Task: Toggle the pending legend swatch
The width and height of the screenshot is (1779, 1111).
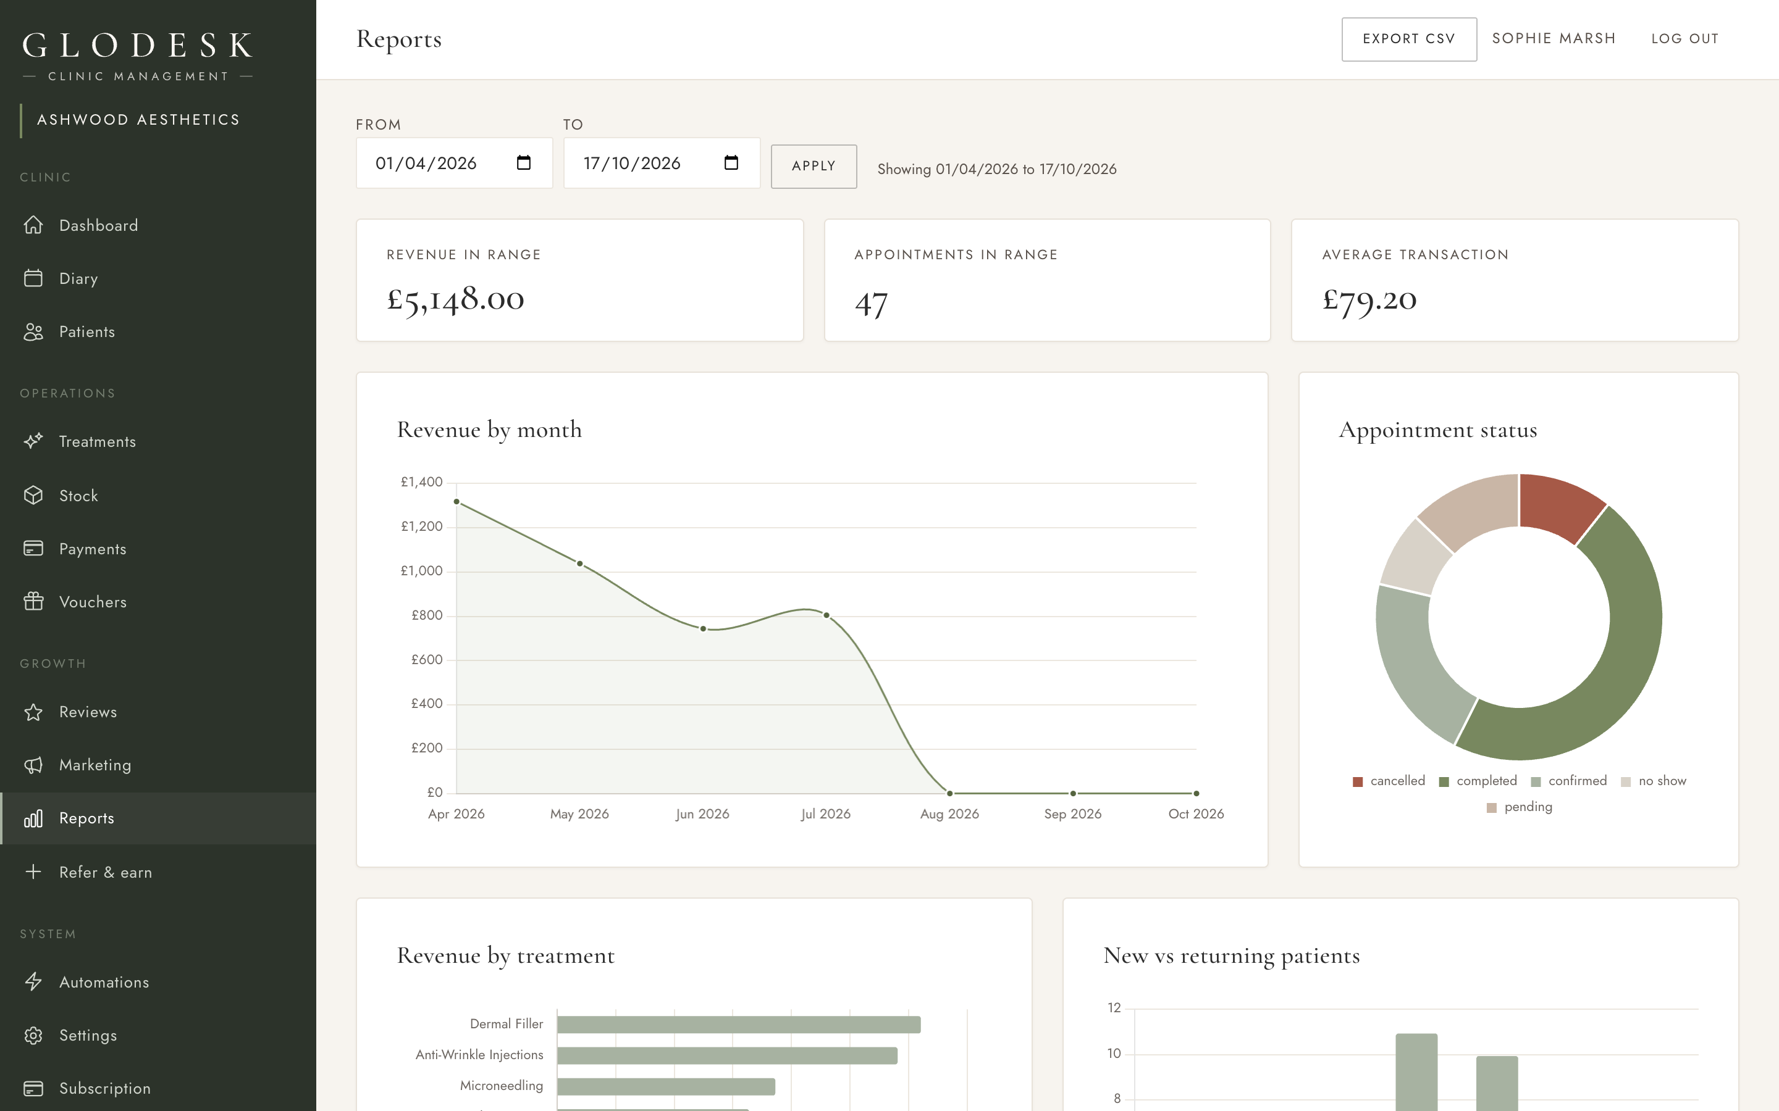Action: (1491, 807)
